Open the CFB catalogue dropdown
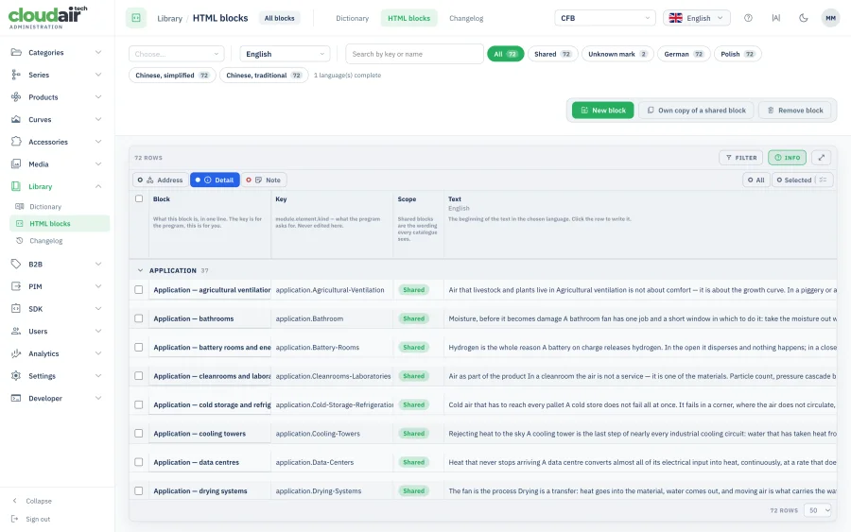This screenshot has height=532, width=851. click(x=604, y=18)
